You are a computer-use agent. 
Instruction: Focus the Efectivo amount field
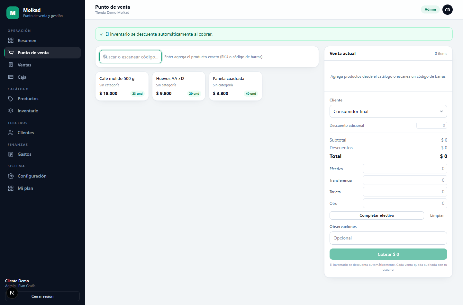[x=405, y=169]
